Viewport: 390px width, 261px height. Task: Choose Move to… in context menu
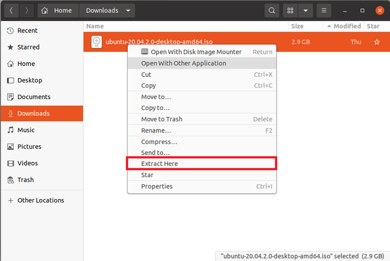[x=201, y=97]
